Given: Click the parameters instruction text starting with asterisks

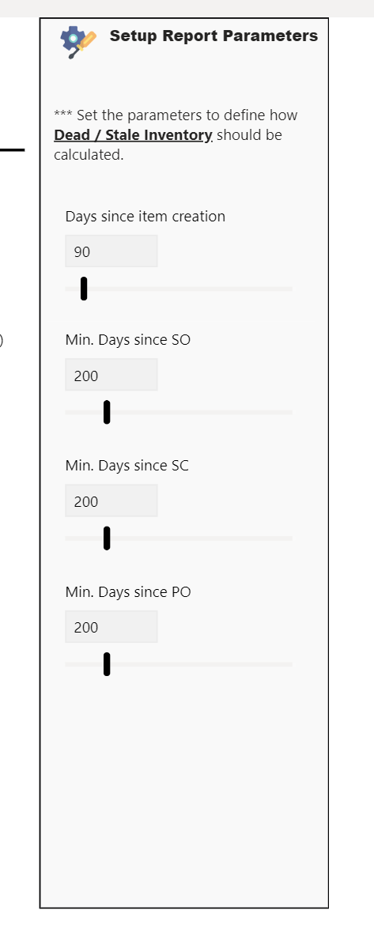Looking at the screenshot, I should click(x=176, y=135).
